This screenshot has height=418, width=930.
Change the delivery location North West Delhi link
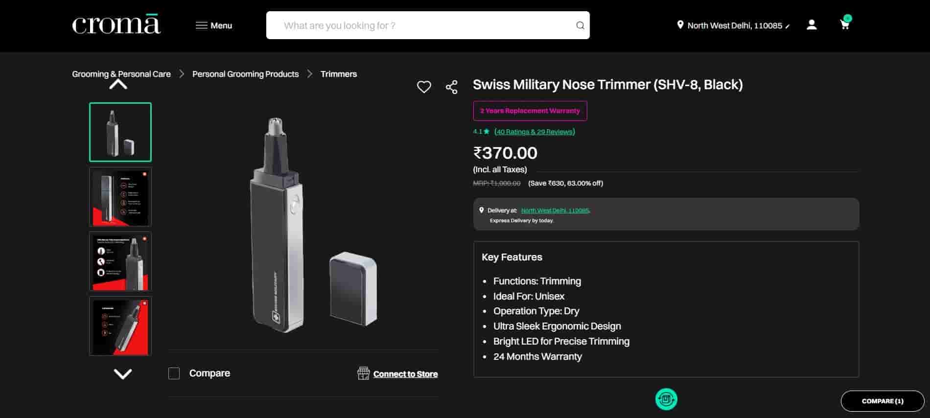click(555, 210)
